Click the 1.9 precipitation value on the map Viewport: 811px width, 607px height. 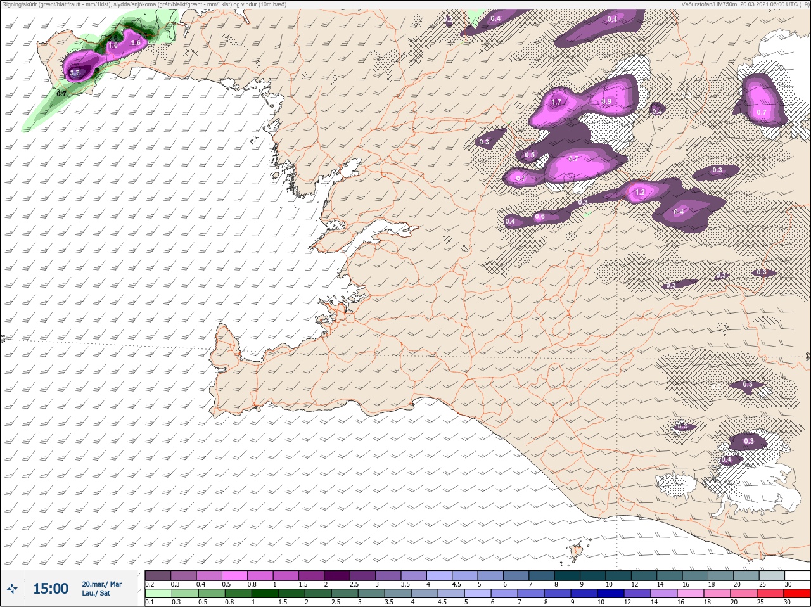tap(606, 101)
